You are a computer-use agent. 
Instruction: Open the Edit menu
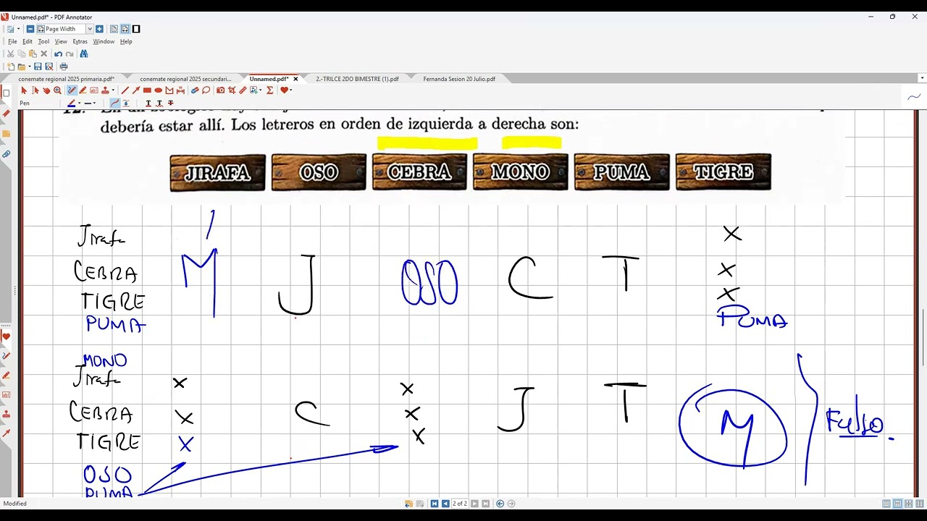28,41
